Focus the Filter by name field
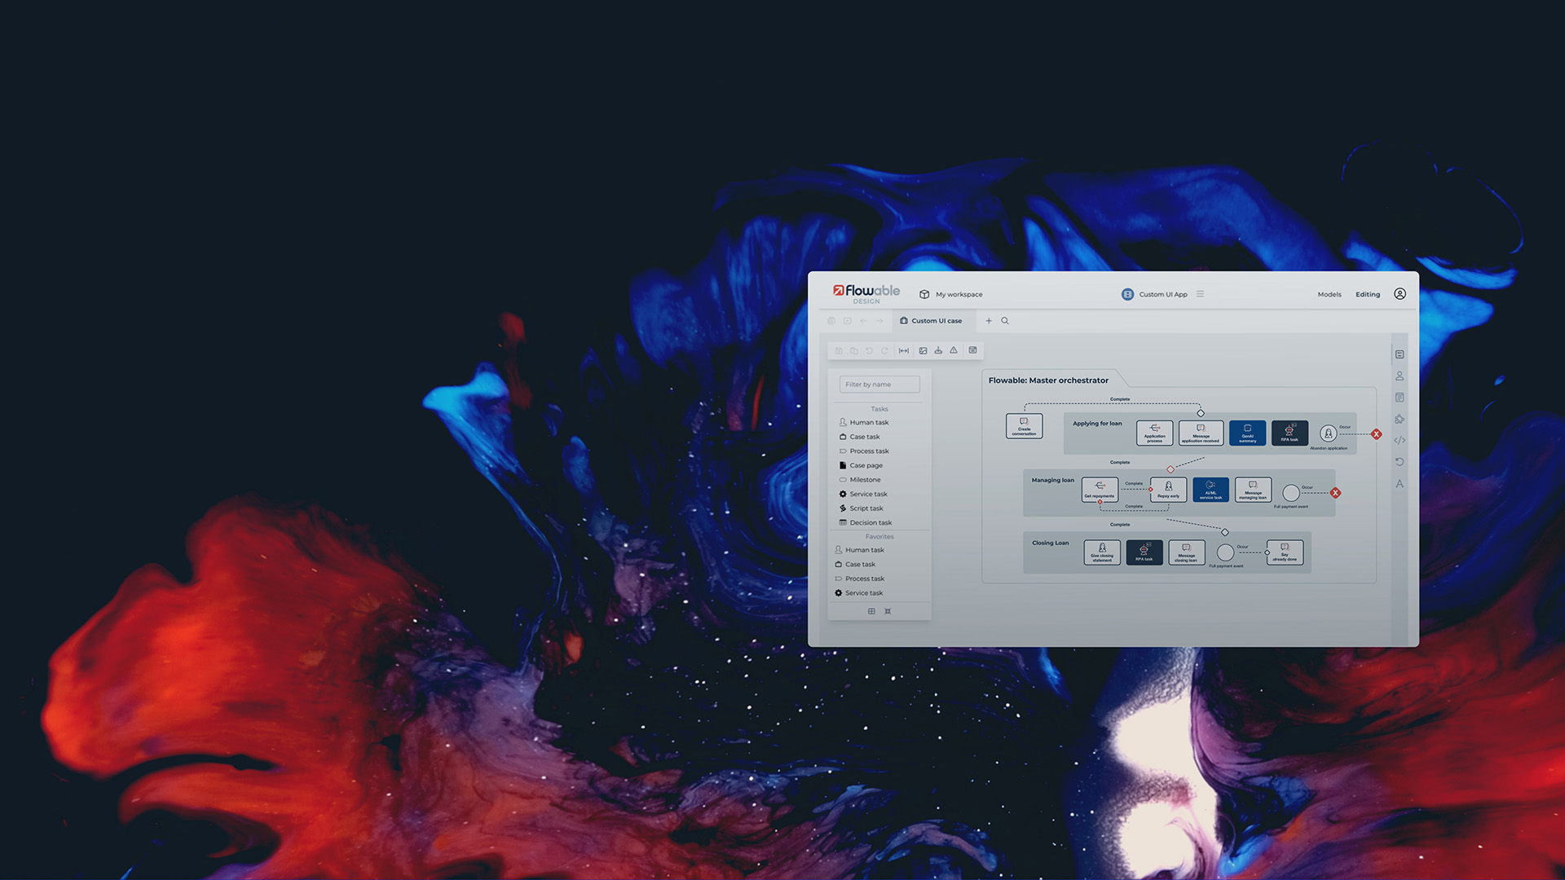The height and width of the screenshot is (880, 1565). [x=879, y=385]
